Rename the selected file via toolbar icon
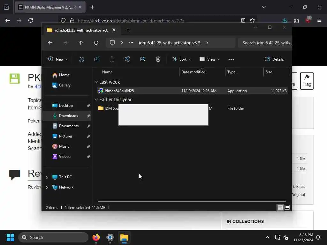 tap(127, 59)
